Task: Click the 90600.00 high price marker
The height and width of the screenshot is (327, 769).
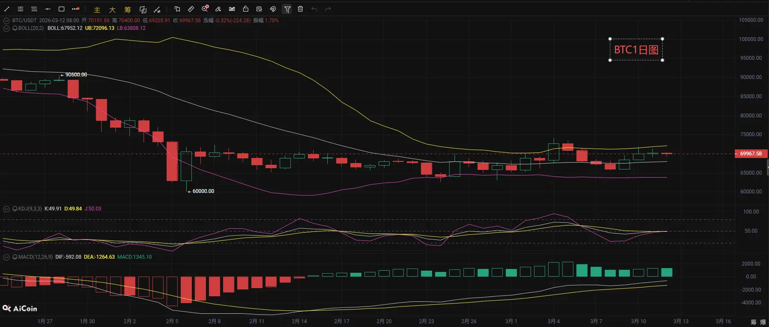Action: tap(74, 75)
